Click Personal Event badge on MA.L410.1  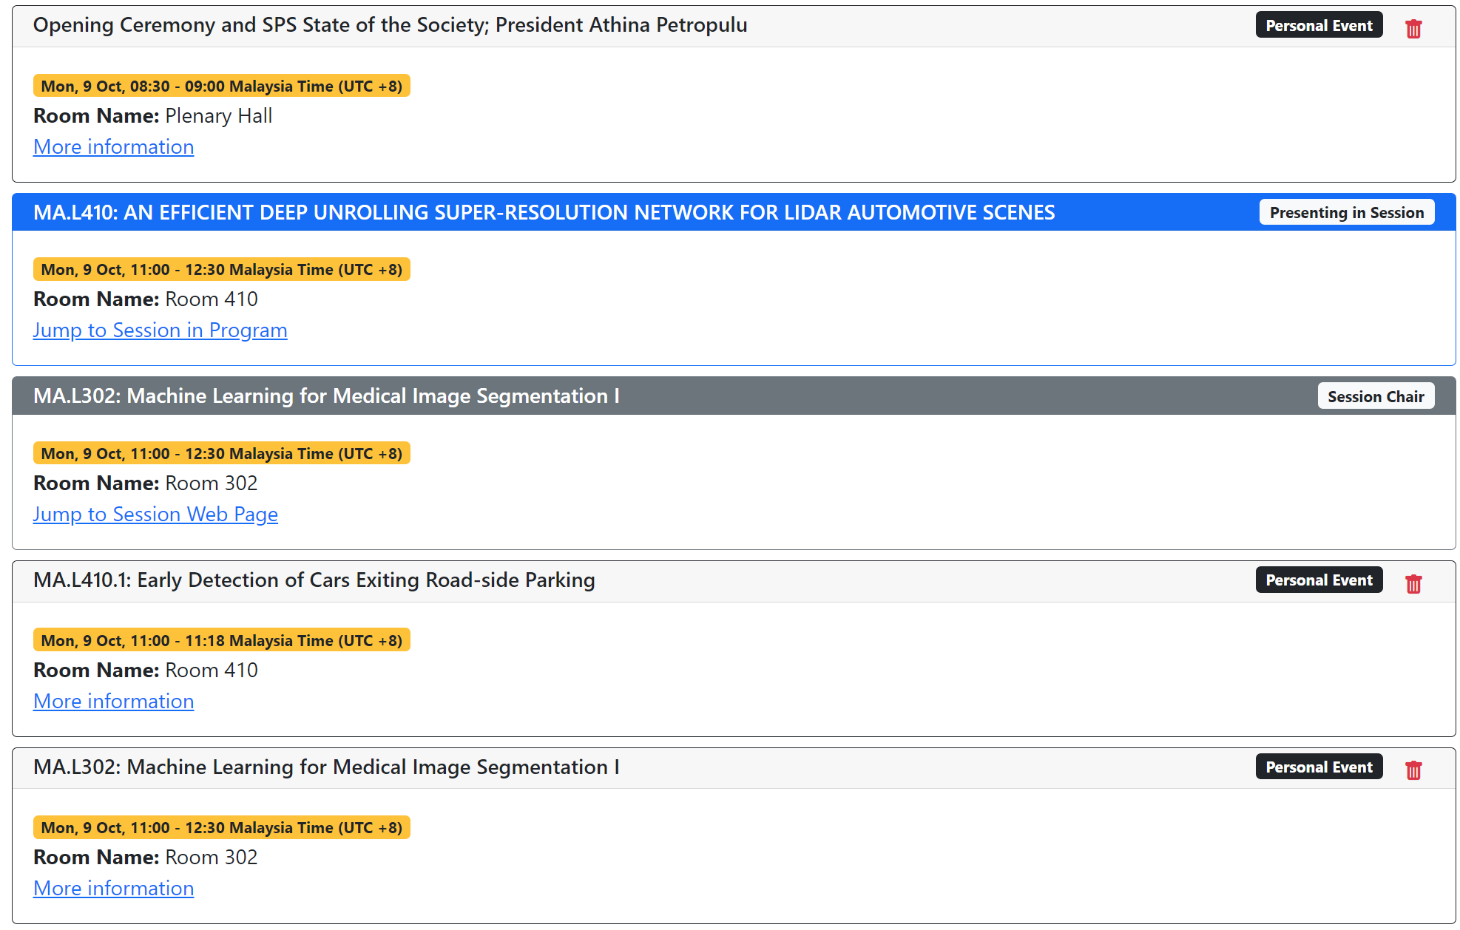tap(1318, 580)
